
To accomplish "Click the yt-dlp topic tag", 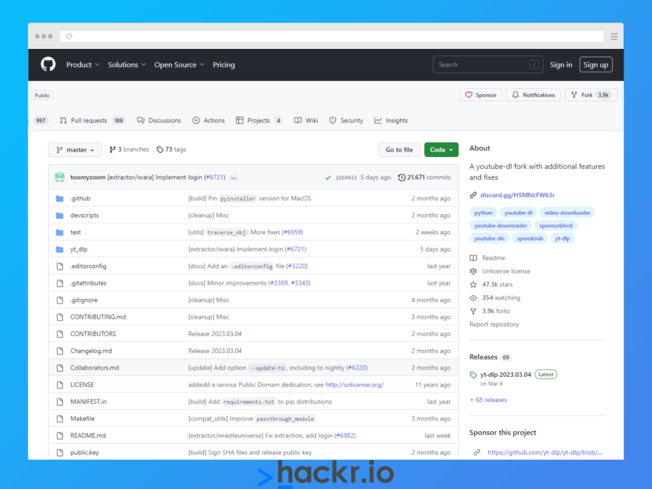I will click(562, 238).
